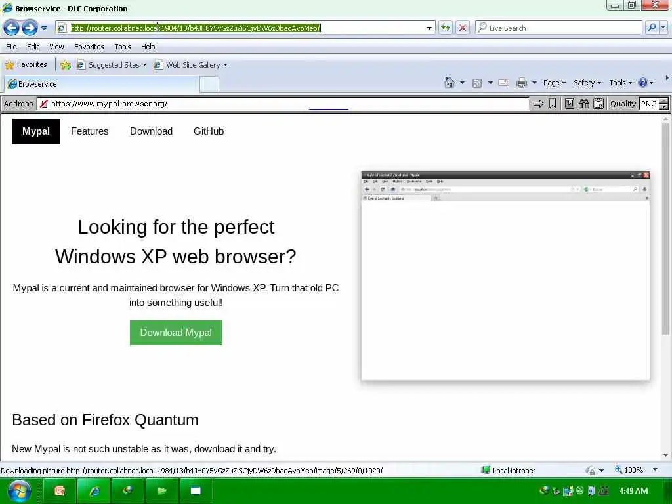Open Suggested Sites dropdown
Screen dimensions: 672x504
112,65
